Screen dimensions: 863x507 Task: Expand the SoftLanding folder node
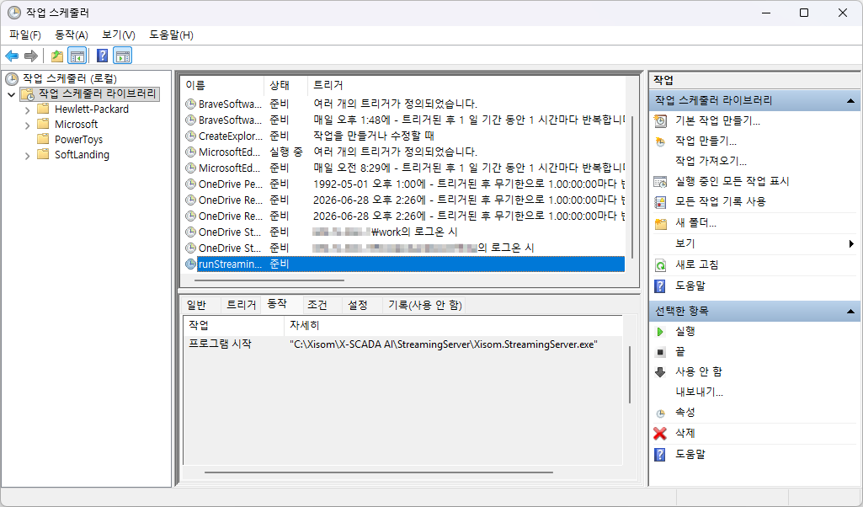pos(27,157)
